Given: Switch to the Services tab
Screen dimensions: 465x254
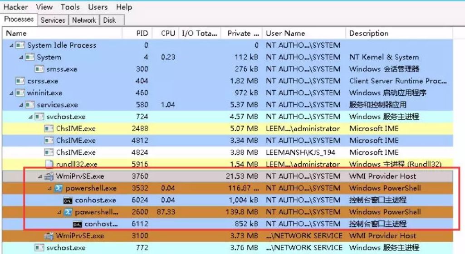Looking at the screenshot, I should (53, 20).
